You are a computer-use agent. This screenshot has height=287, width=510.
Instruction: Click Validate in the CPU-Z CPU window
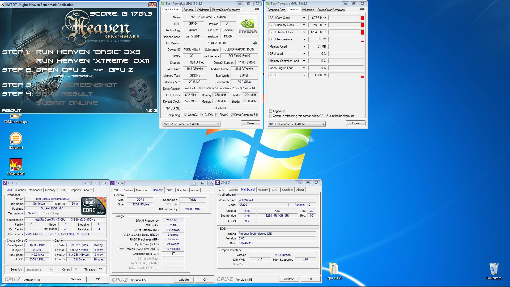[76, 279]
